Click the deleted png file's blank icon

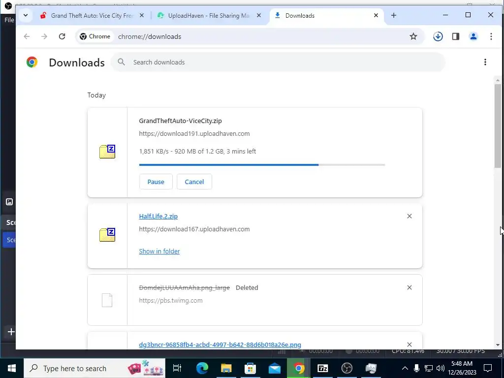[107, 300]
